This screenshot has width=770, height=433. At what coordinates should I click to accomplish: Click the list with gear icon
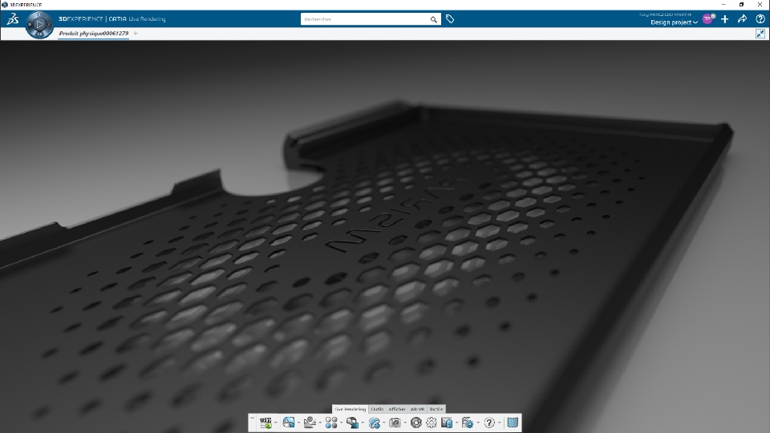(x=468, y=423)
